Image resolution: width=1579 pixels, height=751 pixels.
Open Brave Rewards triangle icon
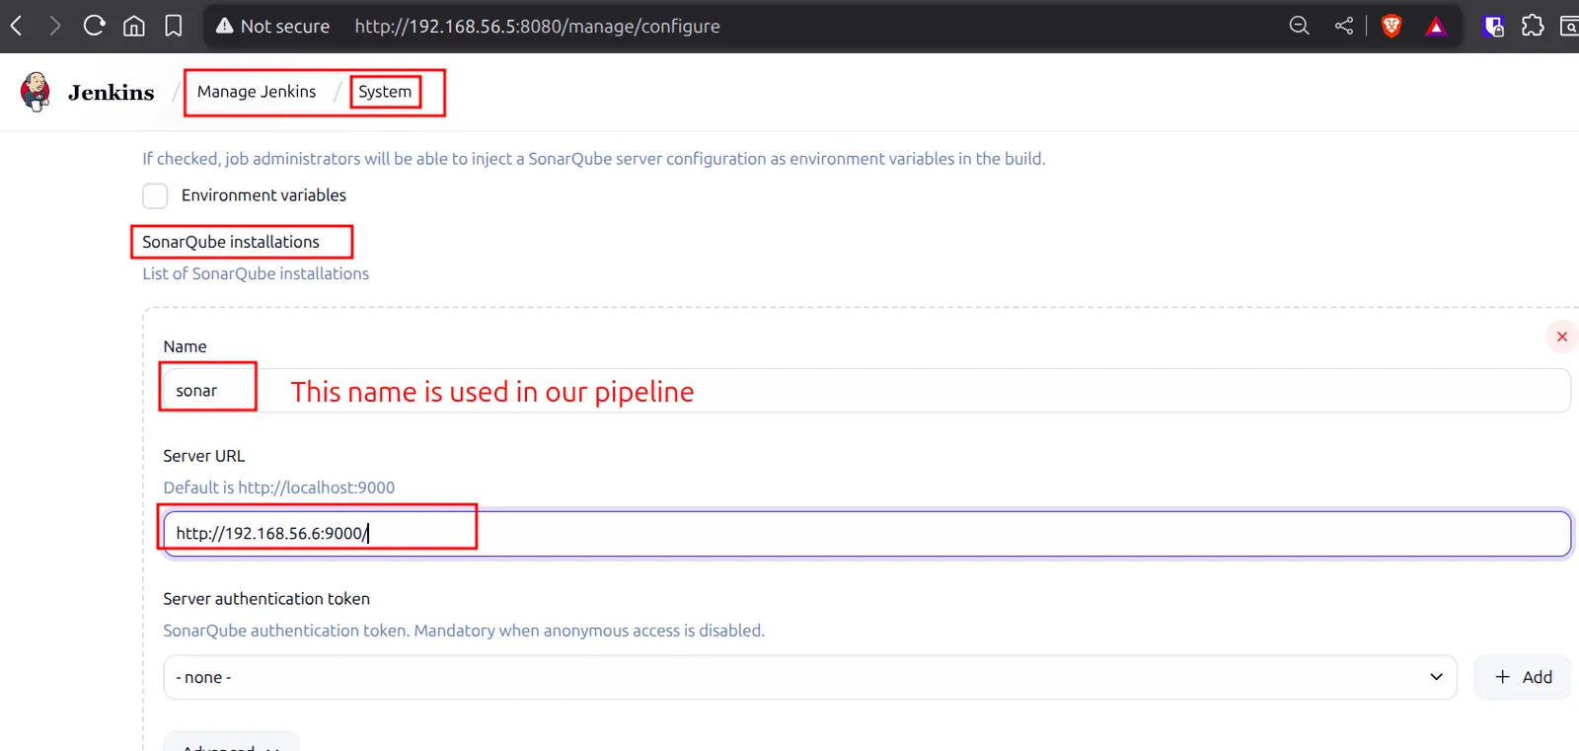[1436, 27]
